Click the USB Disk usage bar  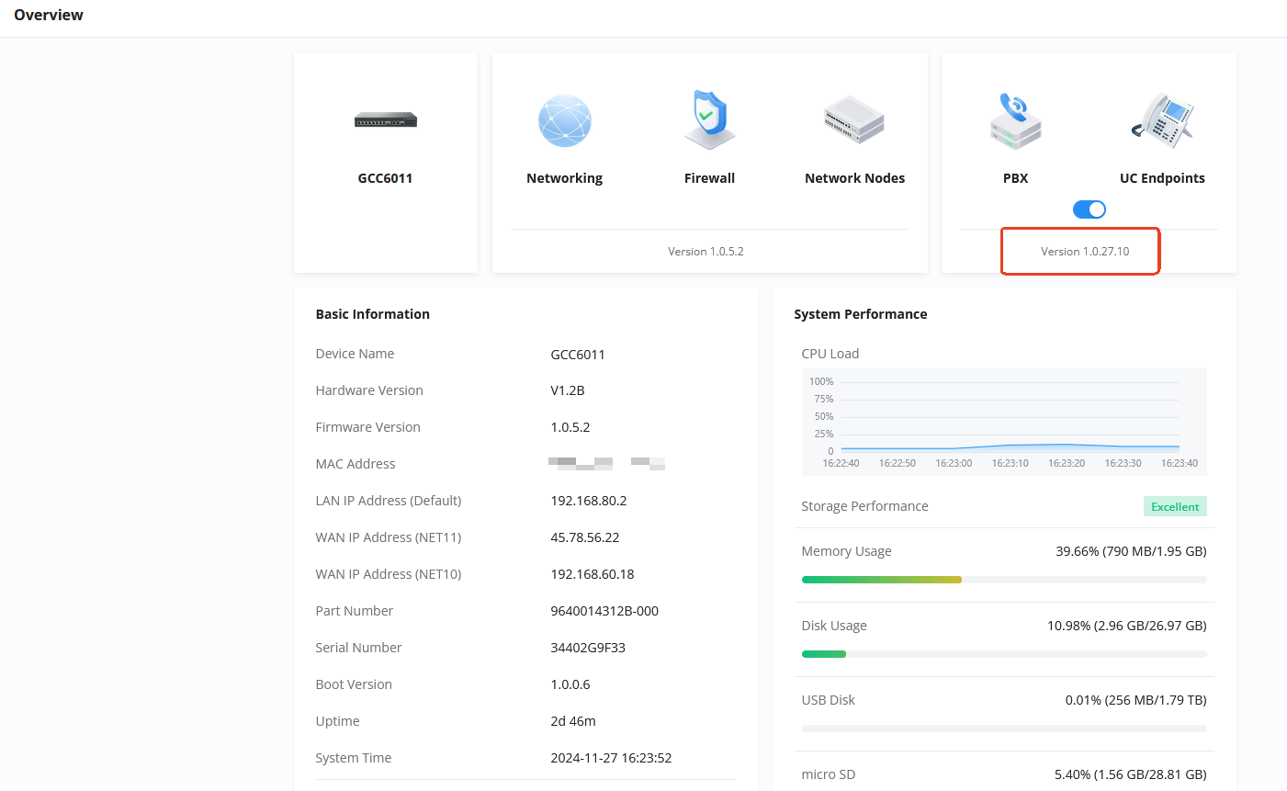point(1004,729)
